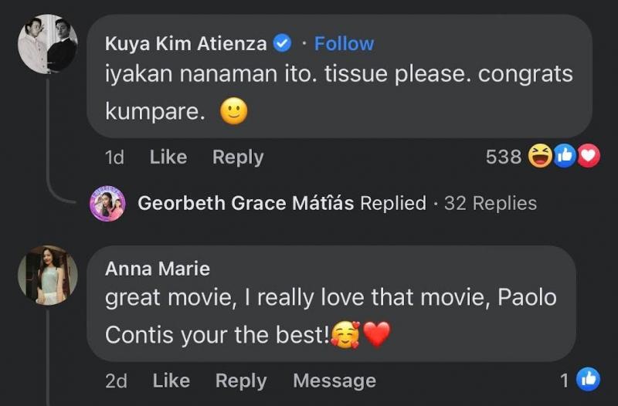
Task: Click the haha reaction icon on Kuya Kim's comment
Action: (x=540, y=157)
